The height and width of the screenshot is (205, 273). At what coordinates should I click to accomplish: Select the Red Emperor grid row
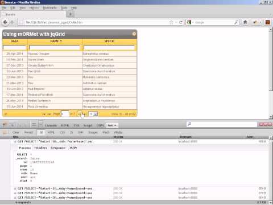click(69, 89)
